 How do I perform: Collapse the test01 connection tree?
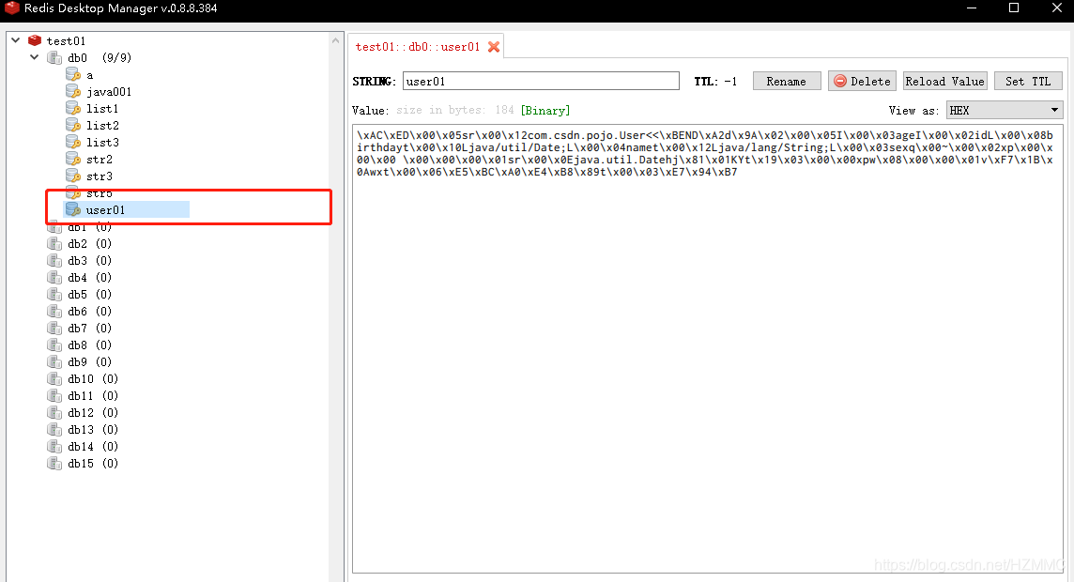16,40
